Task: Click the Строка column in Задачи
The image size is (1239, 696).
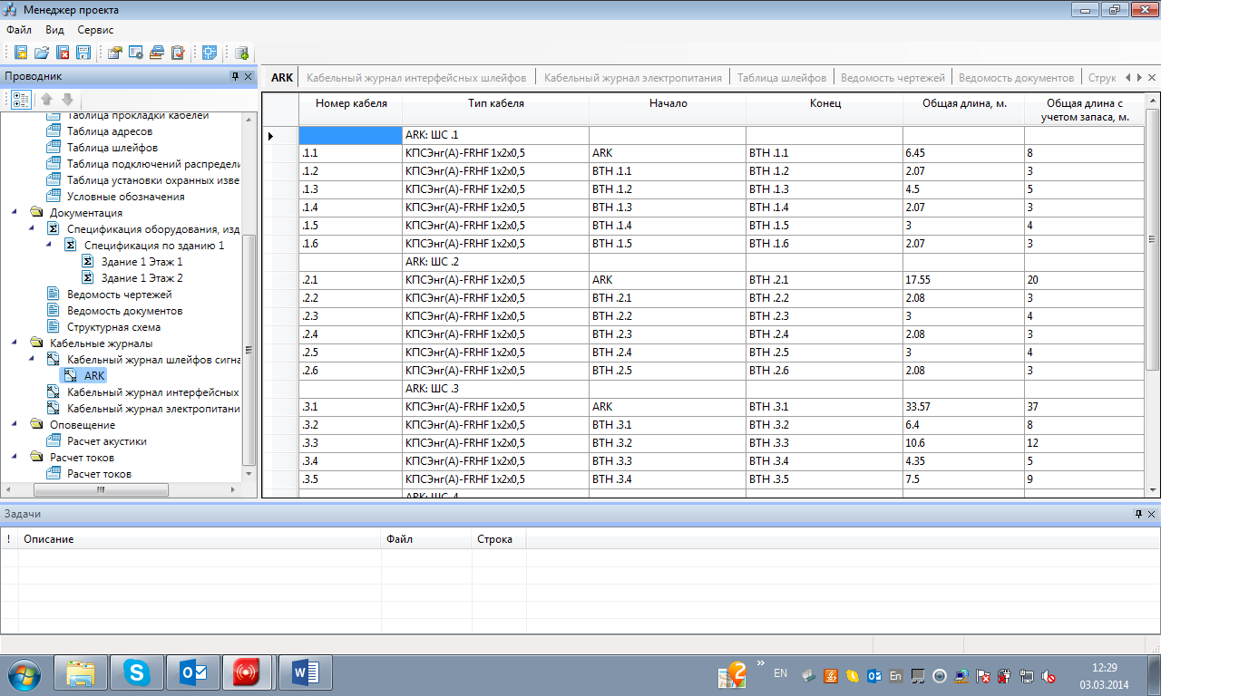Action: [x=499, y=539]
